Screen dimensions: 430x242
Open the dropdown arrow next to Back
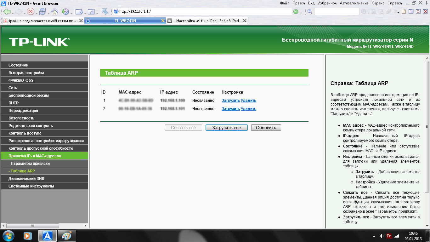12,13
